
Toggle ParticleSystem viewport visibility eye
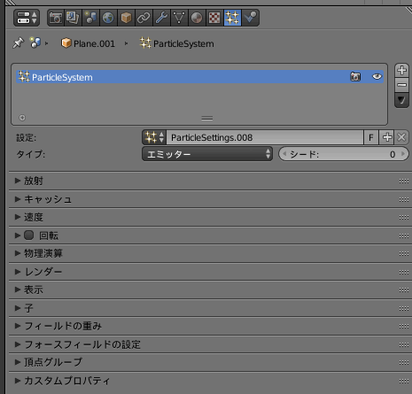377,77
